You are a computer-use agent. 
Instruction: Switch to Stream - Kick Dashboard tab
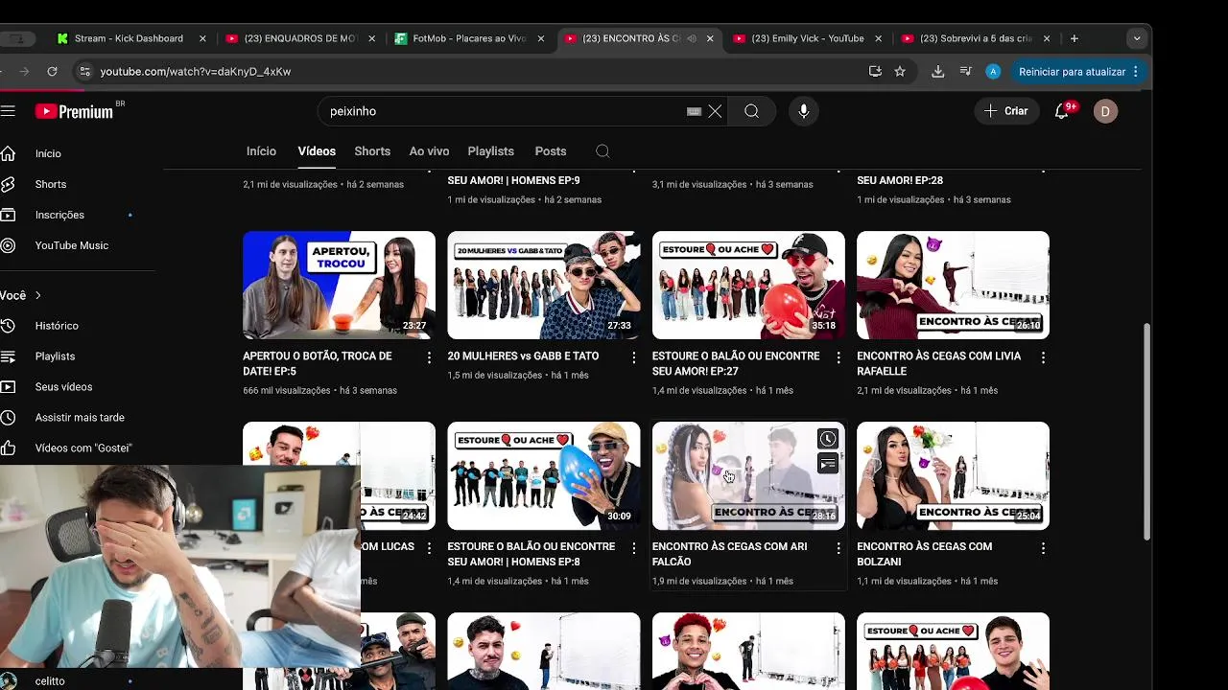[129, 38]
